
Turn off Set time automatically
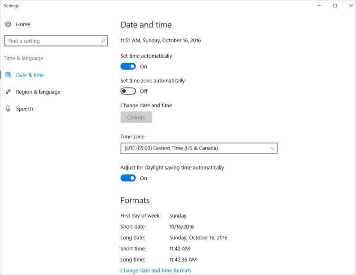point(128,66)
